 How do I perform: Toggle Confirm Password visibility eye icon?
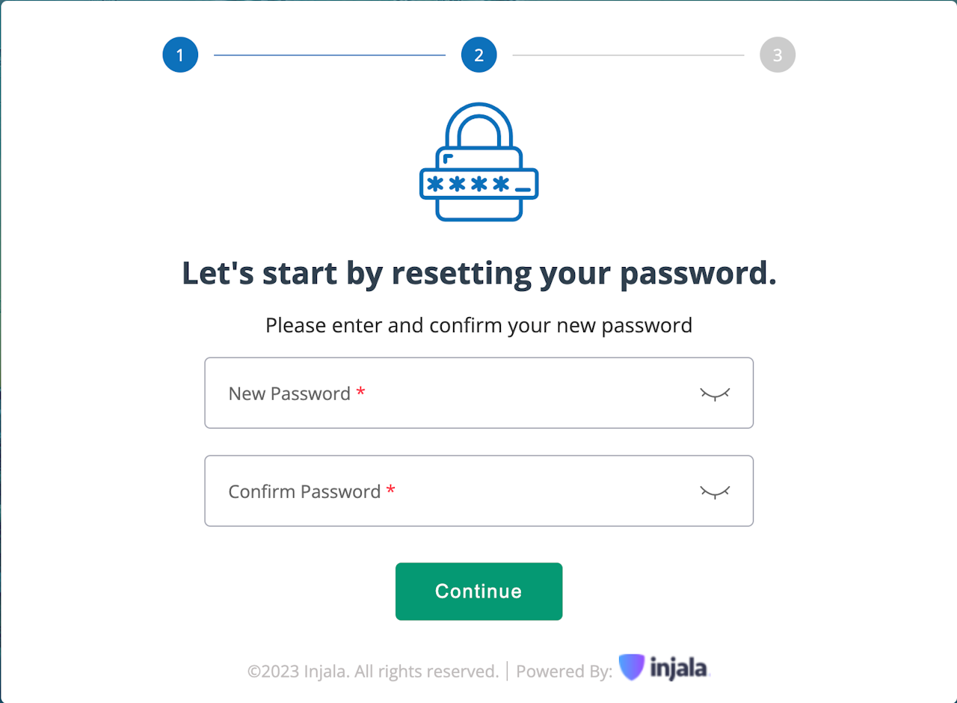(715, 491)
